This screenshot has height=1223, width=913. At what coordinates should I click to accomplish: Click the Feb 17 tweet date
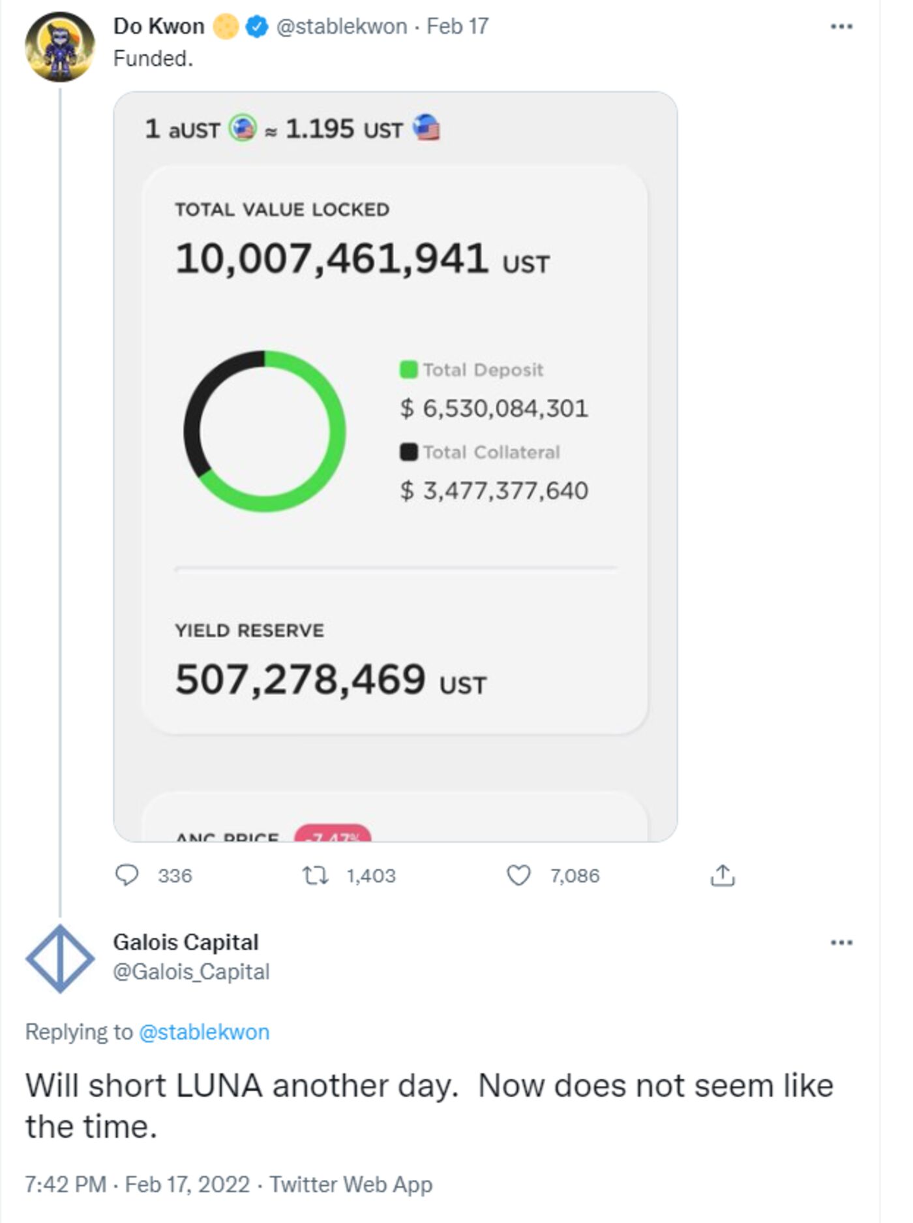(x=457, y=27)
